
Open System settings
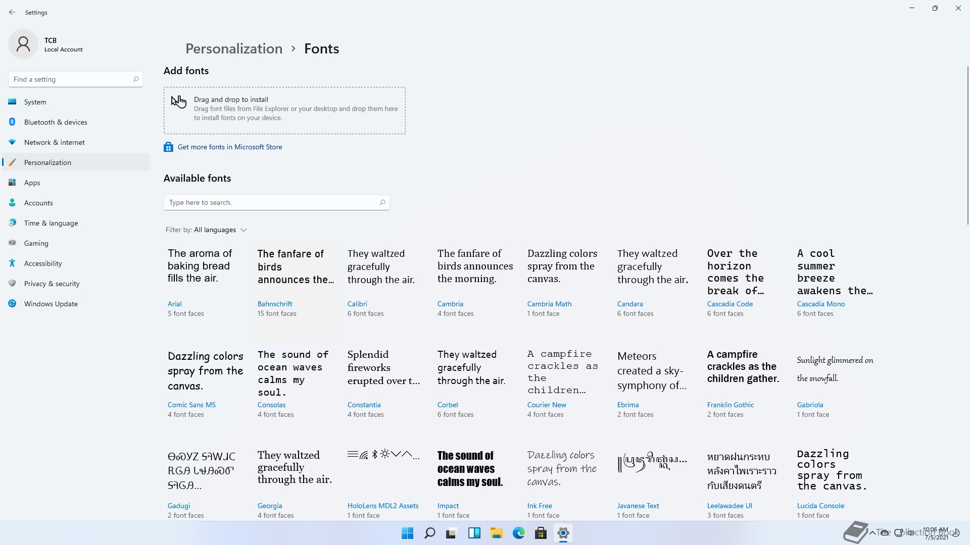pos(76,102)
